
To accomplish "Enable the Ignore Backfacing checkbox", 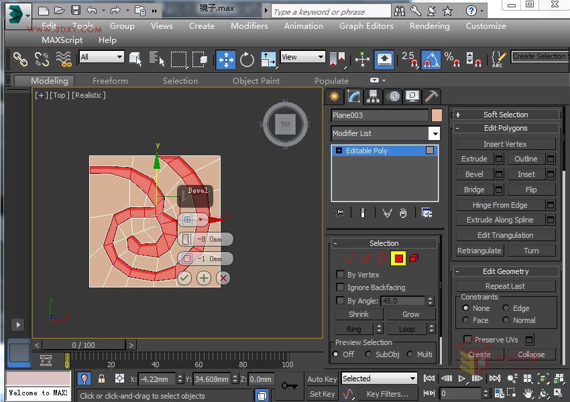I will (x=341, y=287).
